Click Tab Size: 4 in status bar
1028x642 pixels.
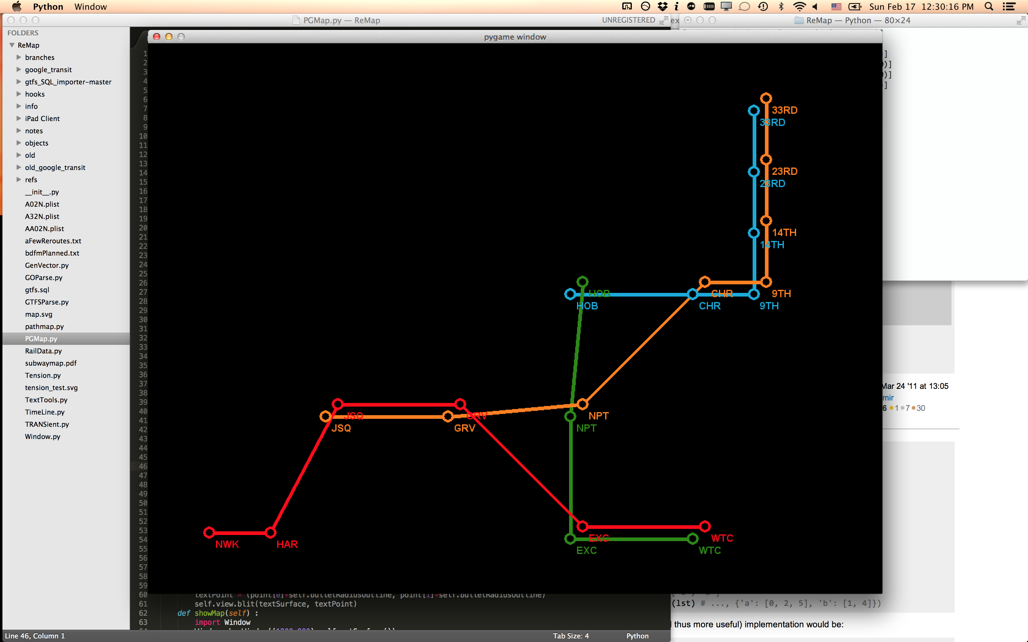[x=571, y=636]
